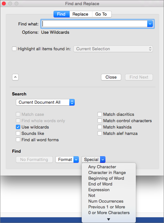This screenshot has height=223, width=164.
Task: Click the Special dropdown button
Action: (93, 160)
